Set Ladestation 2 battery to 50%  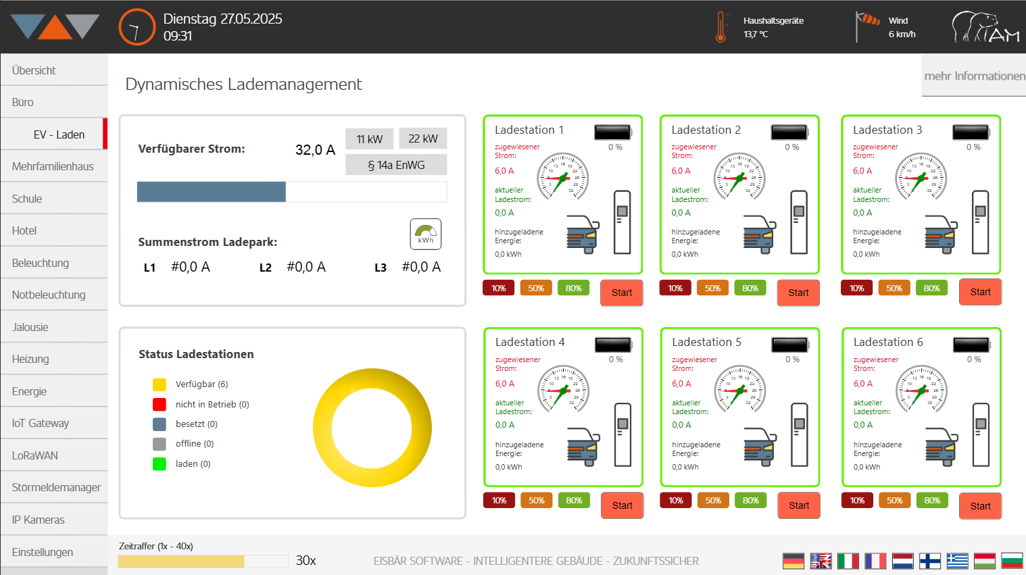pyautogui.click(x=713, y=288)
